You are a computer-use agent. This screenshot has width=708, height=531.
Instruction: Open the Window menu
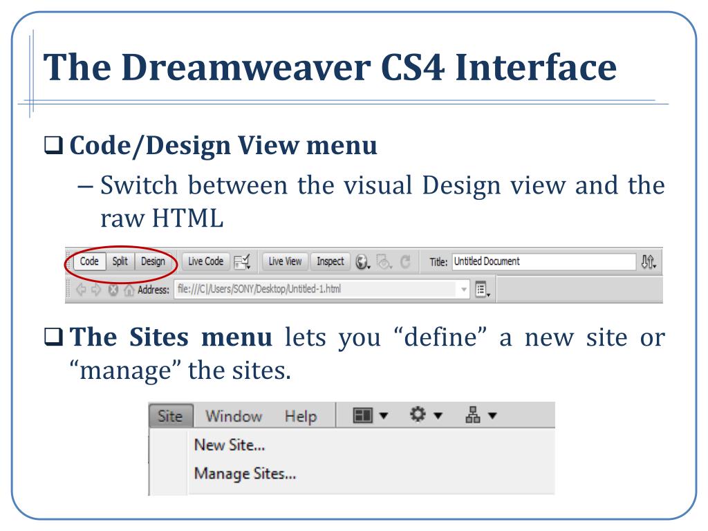pos(234,416)
